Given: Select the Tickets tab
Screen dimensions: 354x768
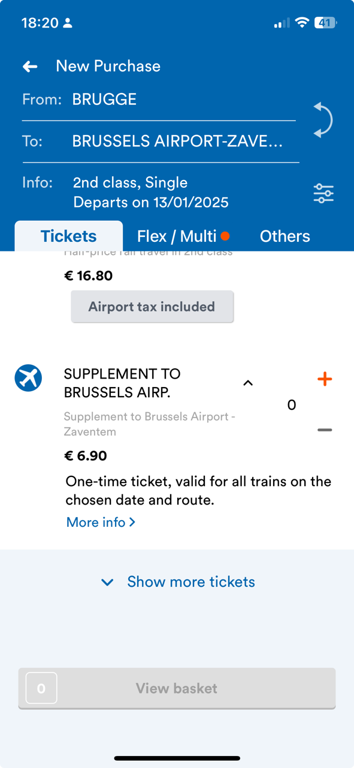Looking at the screenshot, I should click(68, 236).
